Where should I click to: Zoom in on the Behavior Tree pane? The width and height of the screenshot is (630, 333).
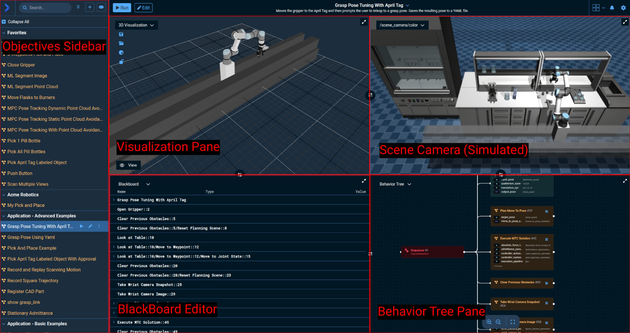pos(489,322)
